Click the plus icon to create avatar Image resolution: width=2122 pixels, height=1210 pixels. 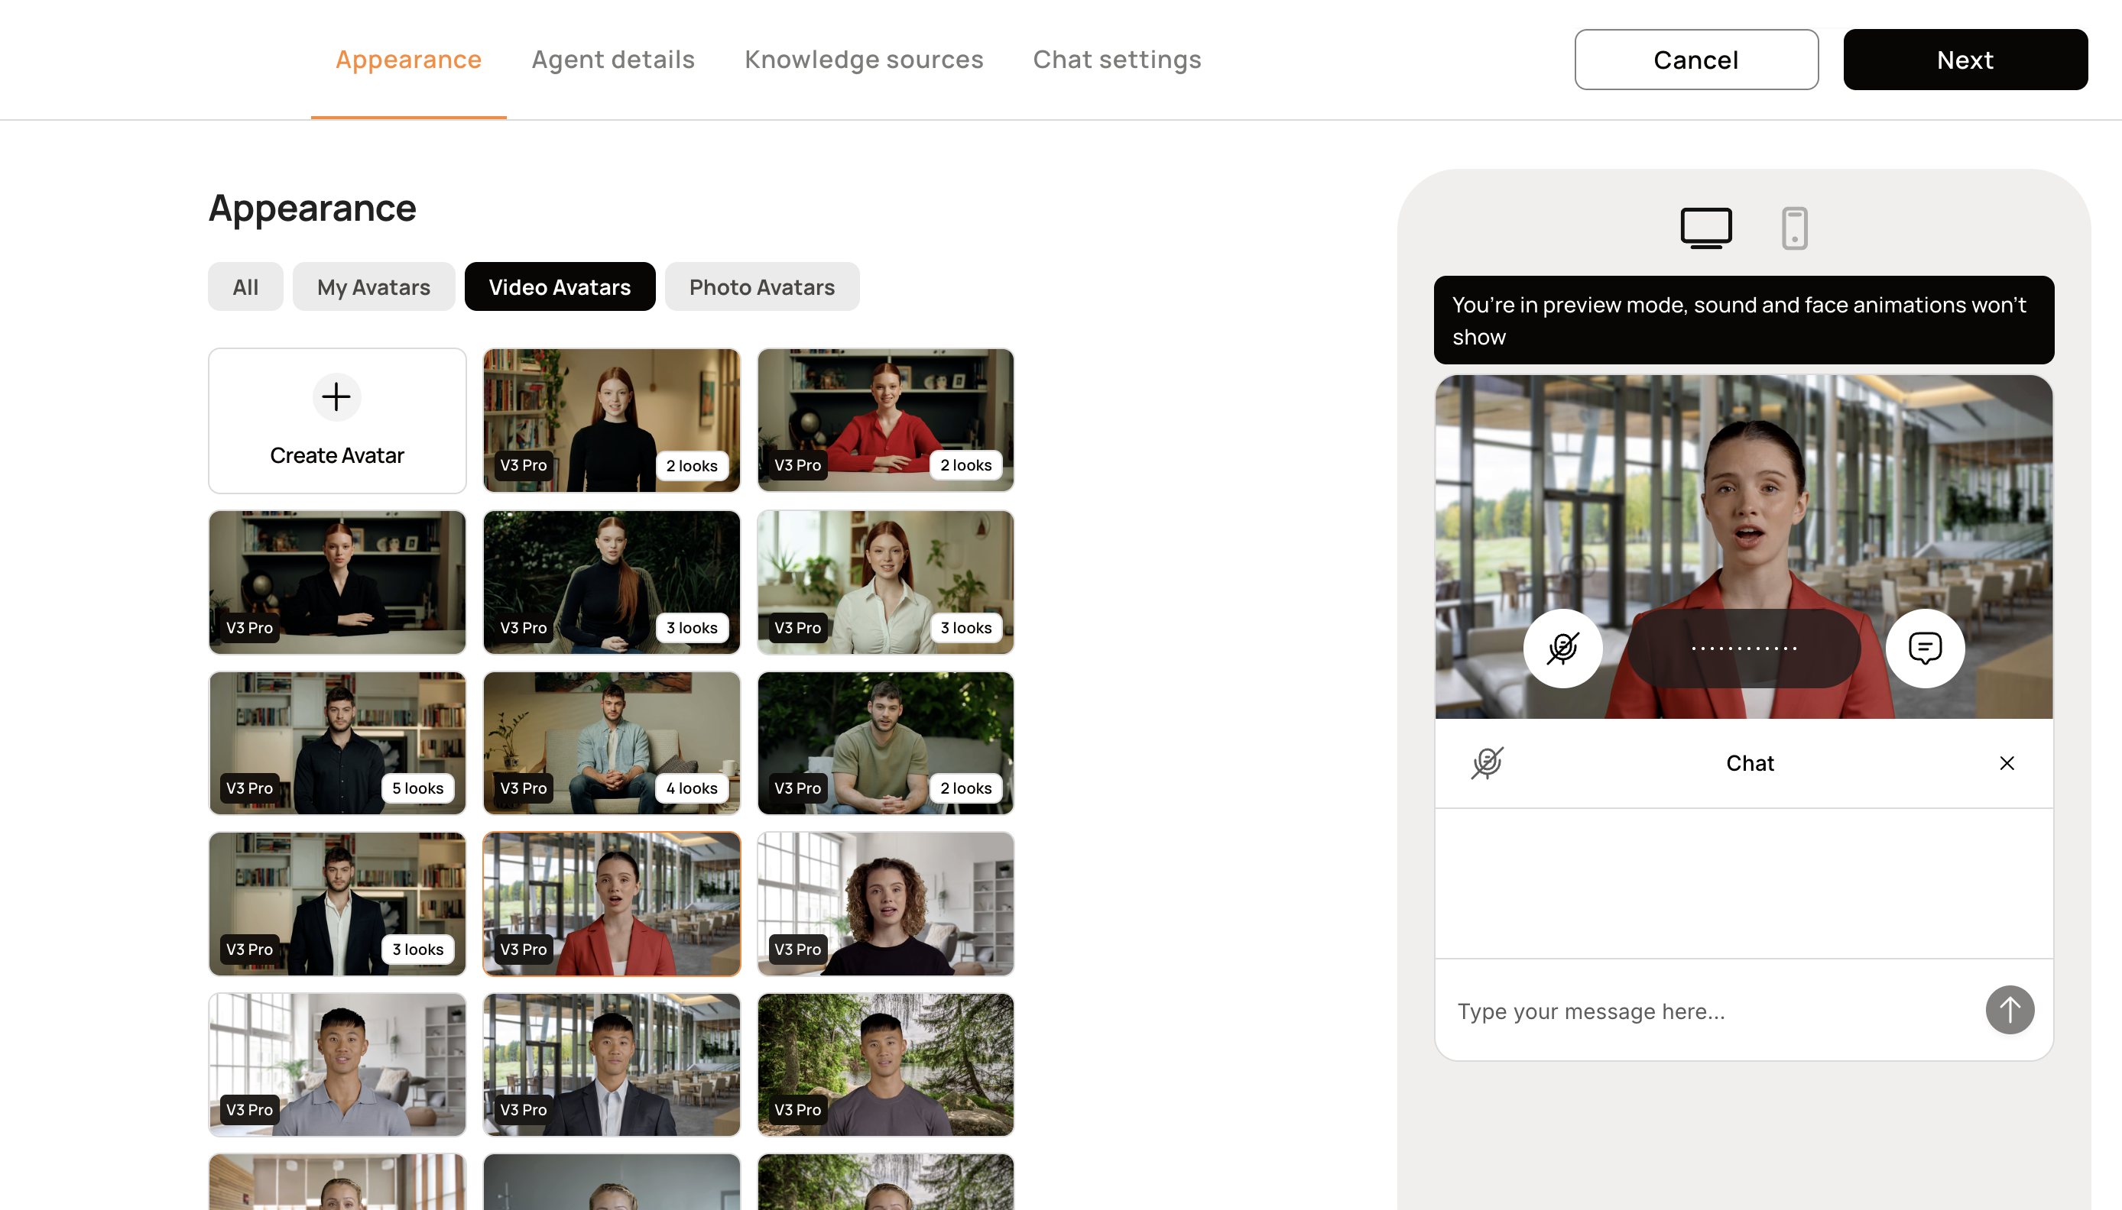point(336,397)
